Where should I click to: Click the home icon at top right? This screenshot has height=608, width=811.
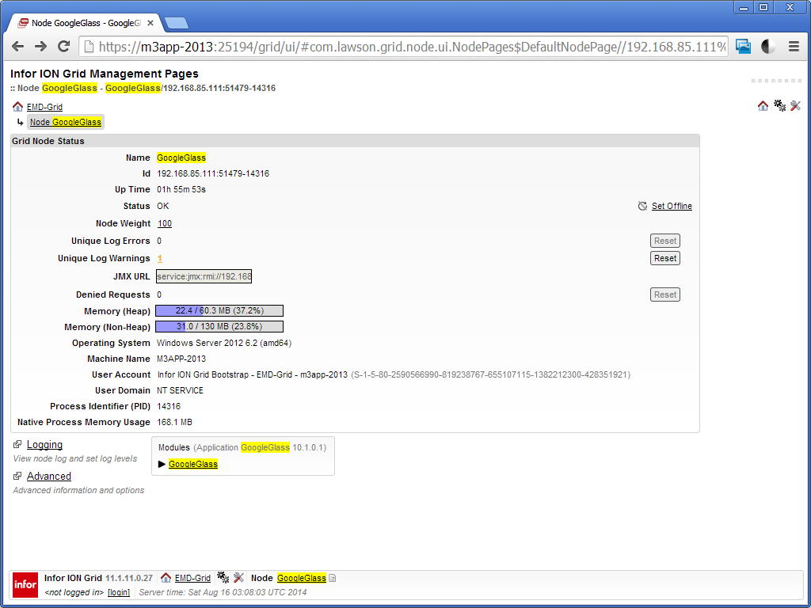coord(763,106)
